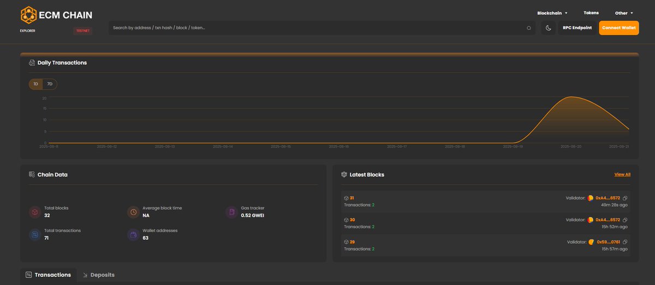The image size is (655, 285).
Task: Open the RPC Endpoint button
Action: coord(577,28)
